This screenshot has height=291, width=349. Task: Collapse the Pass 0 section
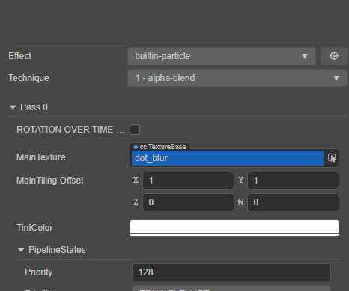pyautogui.click(x=13, y=107)
